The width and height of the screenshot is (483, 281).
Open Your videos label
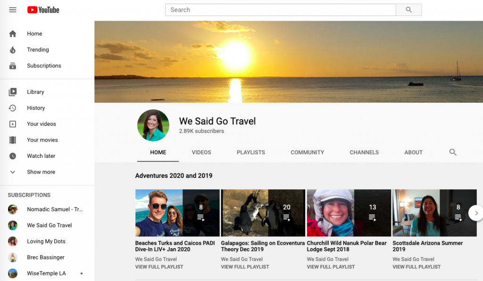[x=42, y=124]
